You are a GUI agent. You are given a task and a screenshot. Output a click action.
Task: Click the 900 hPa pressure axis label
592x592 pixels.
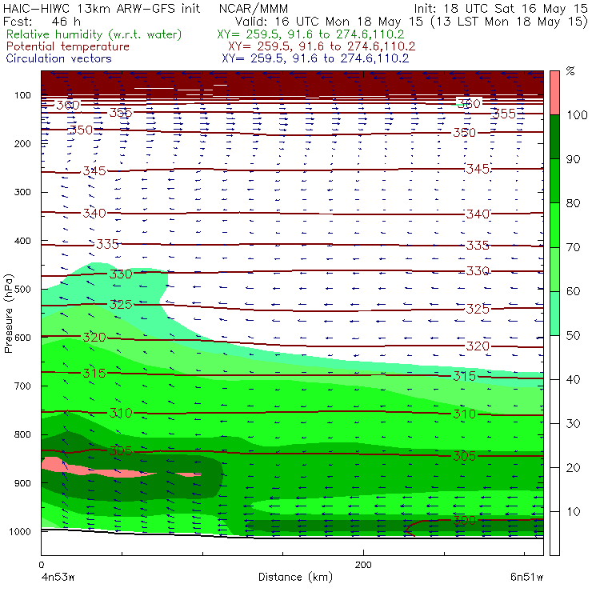click(x=22, y=483)
